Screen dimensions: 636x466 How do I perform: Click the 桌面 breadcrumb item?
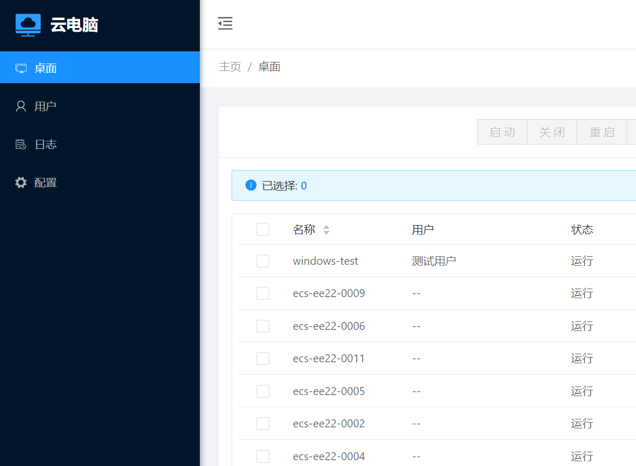(269, 67)
